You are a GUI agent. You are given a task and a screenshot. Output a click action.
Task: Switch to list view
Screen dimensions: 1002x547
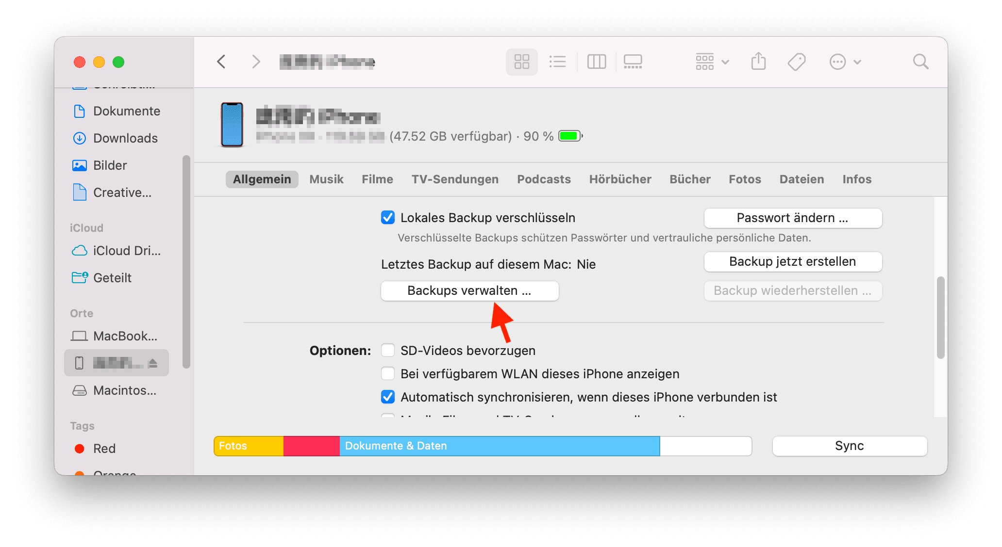[x=557, y=62]
